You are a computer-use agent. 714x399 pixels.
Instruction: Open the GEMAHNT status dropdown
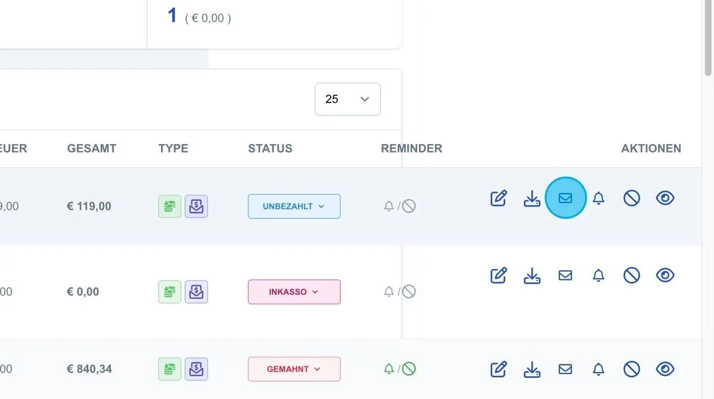tap(294, 369)
